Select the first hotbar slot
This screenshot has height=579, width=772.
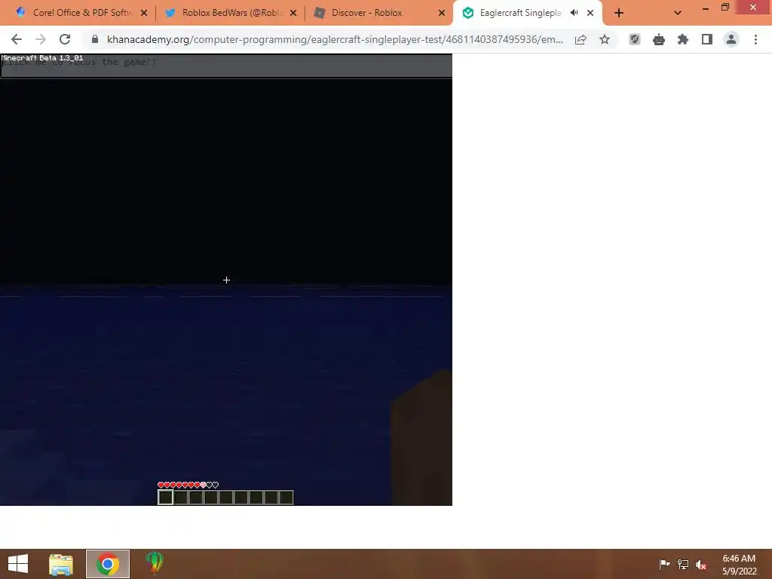[x=165, y=498]
